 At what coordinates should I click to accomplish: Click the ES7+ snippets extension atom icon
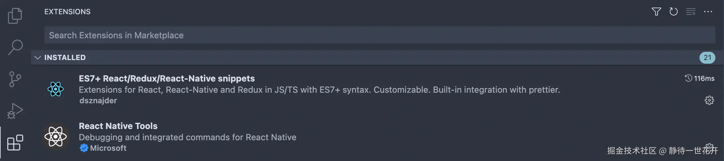click(56, 89)
